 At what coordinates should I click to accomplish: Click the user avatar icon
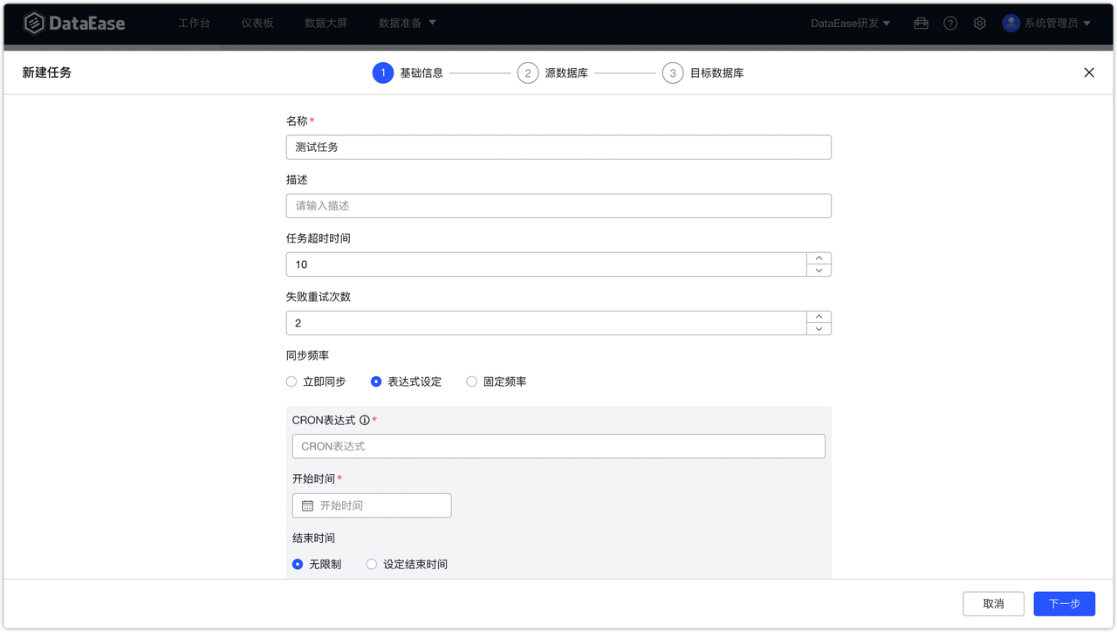(x=1011, y=24)
